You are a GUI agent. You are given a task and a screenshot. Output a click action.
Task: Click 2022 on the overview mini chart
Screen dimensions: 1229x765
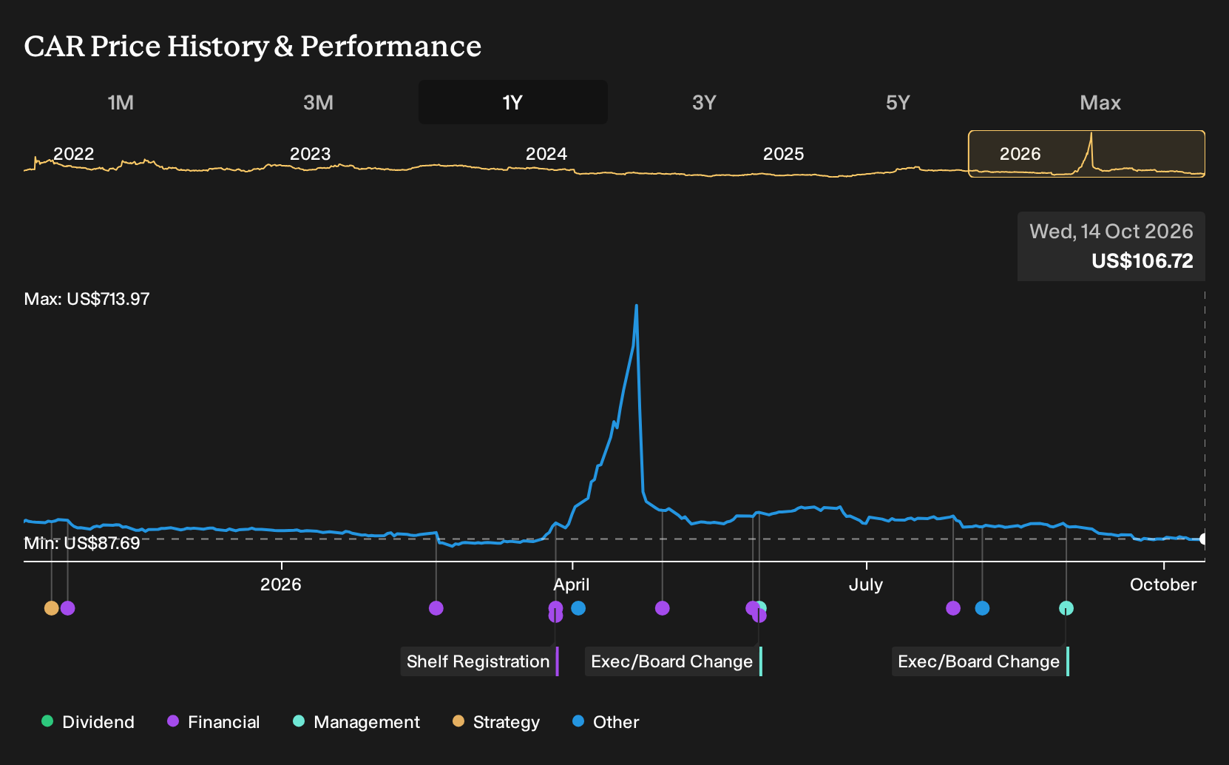pyautogui.click(x=74, y=154)
